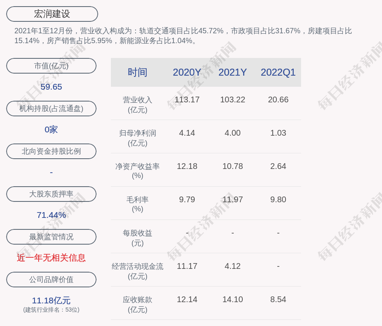Click the gross margin value 9.80
Image resolution: width=382 pixels, height=326 pixels.
278,199
